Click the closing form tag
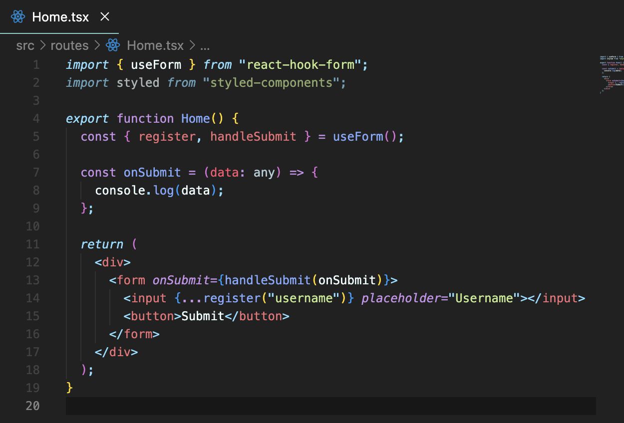Viewport: 624px width, 423px height. [x=135, y=334]
